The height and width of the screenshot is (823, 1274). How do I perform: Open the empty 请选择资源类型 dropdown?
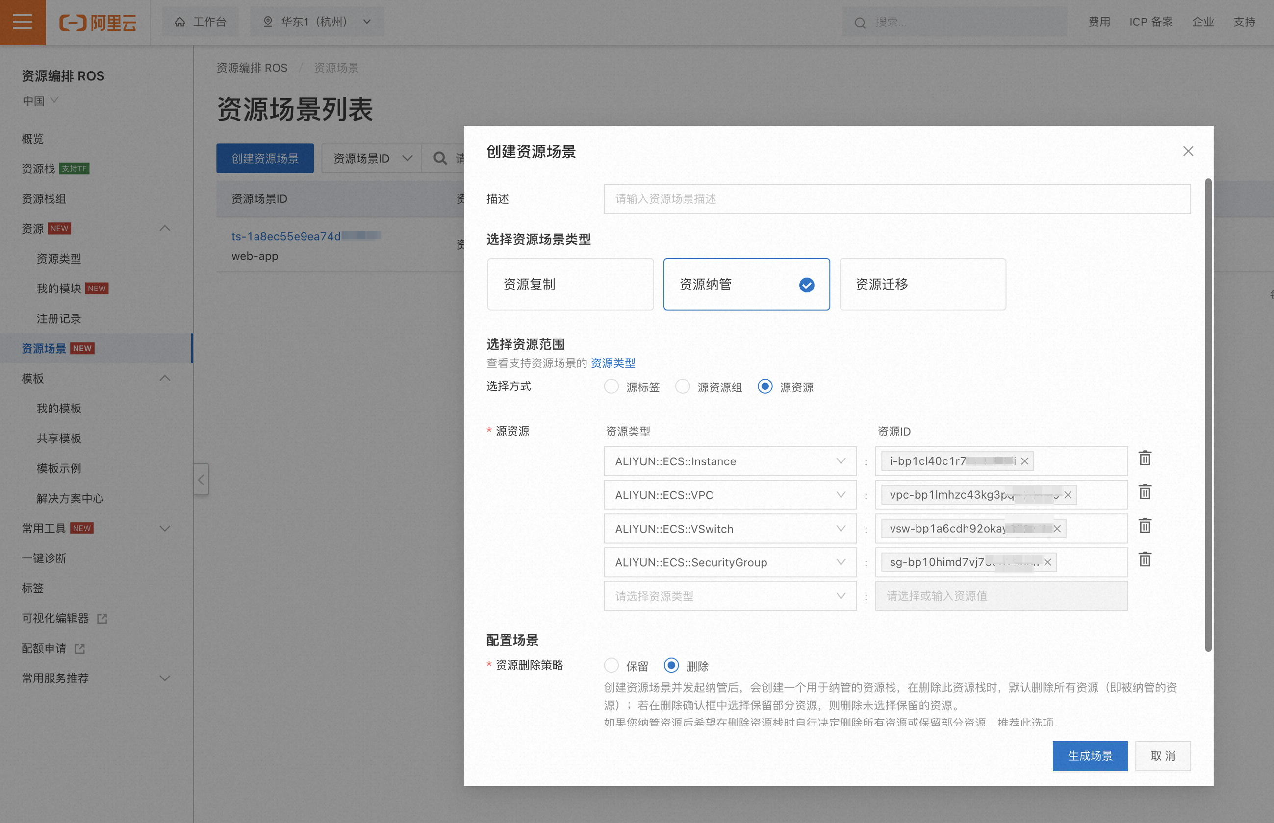click(730, 596)
